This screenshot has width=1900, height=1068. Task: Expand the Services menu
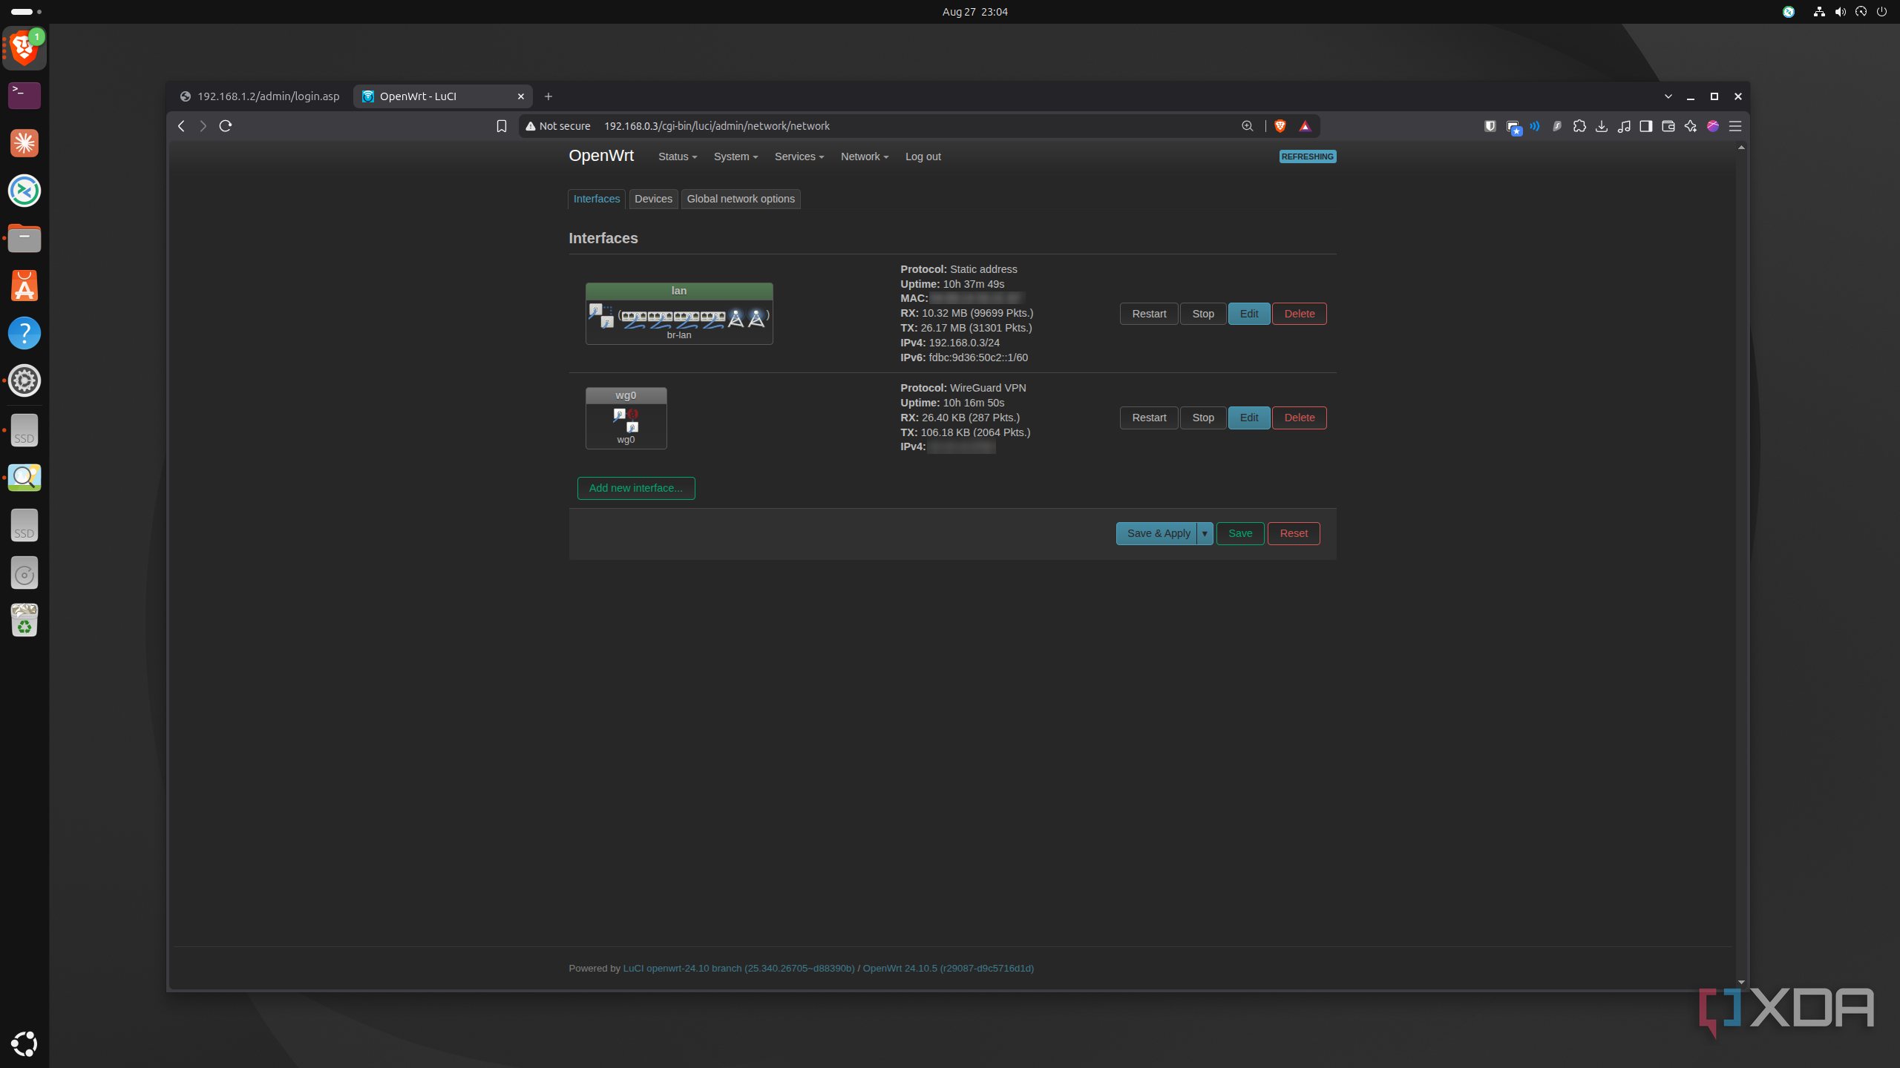point(799,156)
